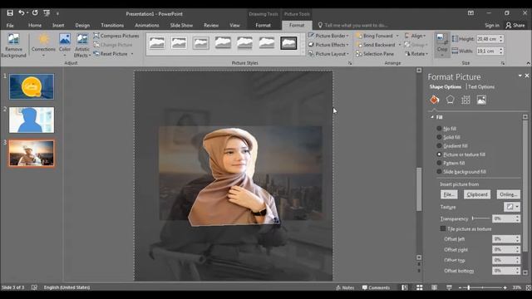This screenshot has width=532, height=299.
Task: Open the Align dropdown
Action: click(416, 36)
